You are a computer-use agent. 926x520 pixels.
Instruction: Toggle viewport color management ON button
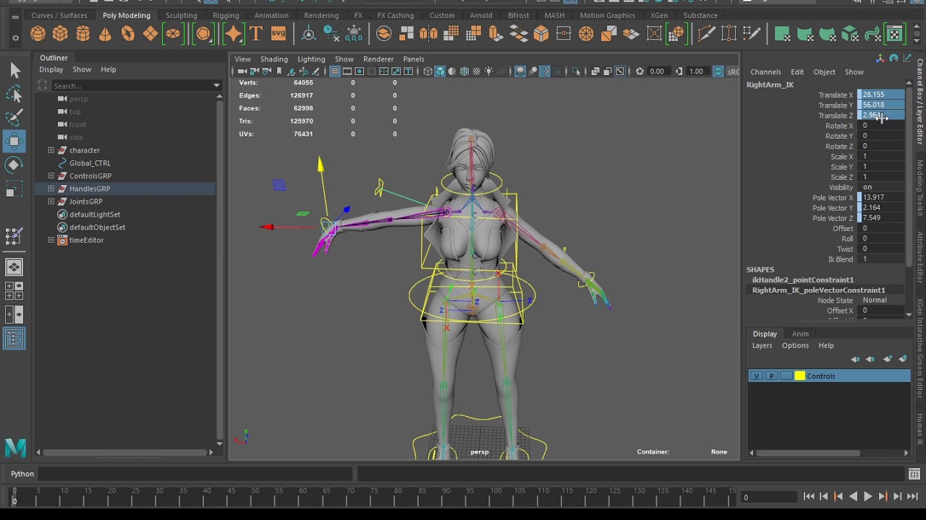pos(718,71)
